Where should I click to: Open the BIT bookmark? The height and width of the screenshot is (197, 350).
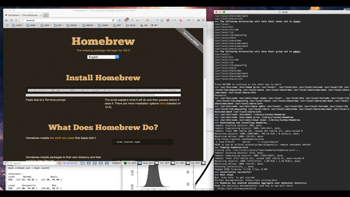click(154, 25)
